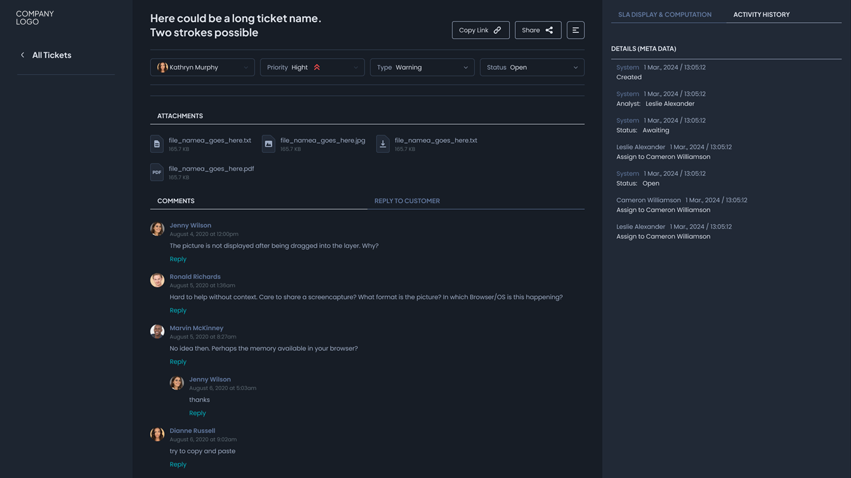
Task: Click the text file icon in attachments
Action: point(157,144)
